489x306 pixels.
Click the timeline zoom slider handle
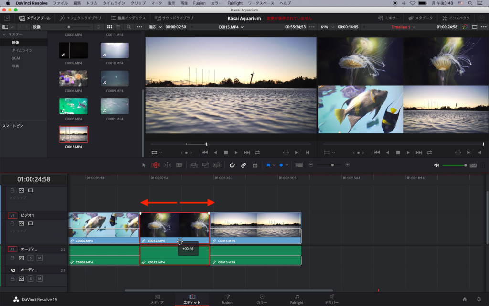[333, 165]
